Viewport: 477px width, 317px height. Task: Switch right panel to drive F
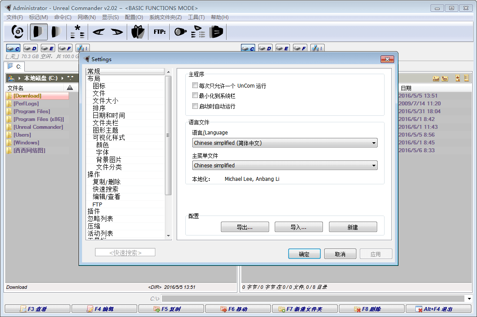300,48
